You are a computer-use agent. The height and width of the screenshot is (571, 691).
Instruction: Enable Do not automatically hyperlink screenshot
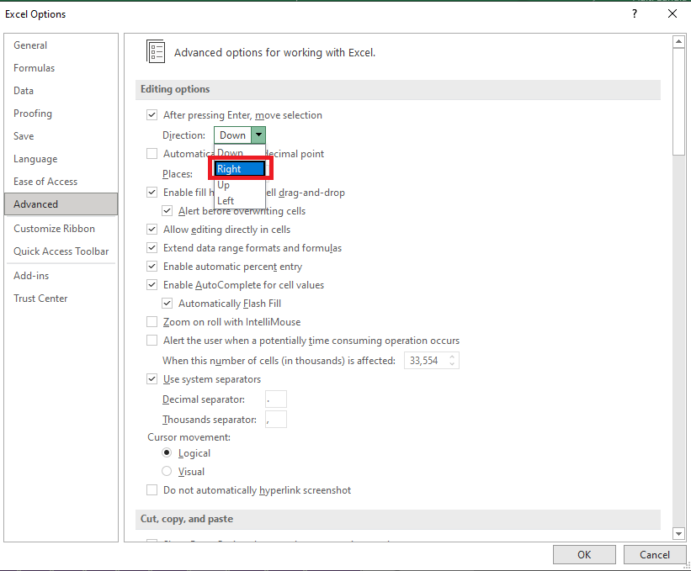[x=152, y=490]
